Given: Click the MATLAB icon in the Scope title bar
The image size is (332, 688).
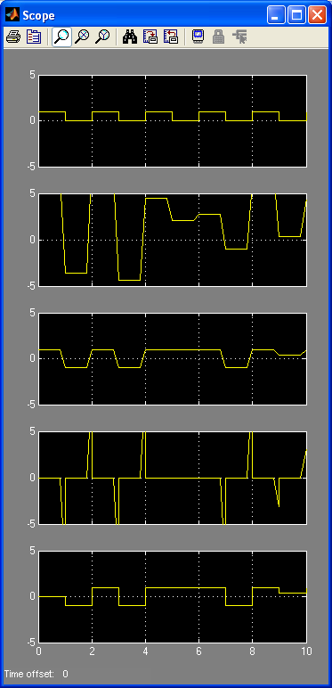Looking at the screenshot, I should (12, 15).
